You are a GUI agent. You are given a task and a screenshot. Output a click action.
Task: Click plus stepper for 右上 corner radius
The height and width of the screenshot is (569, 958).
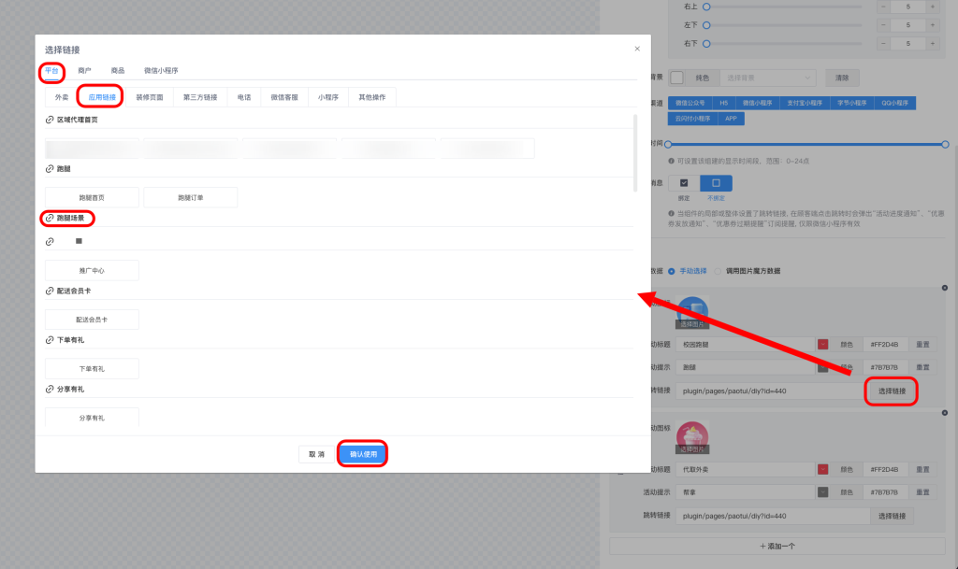[932, 7]
